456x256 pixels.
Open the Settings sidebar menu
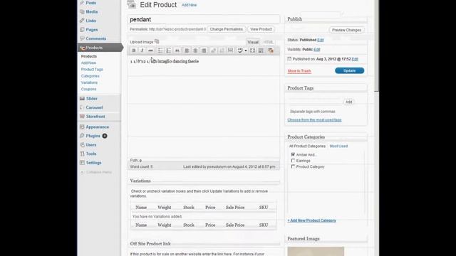coord(93,163)
